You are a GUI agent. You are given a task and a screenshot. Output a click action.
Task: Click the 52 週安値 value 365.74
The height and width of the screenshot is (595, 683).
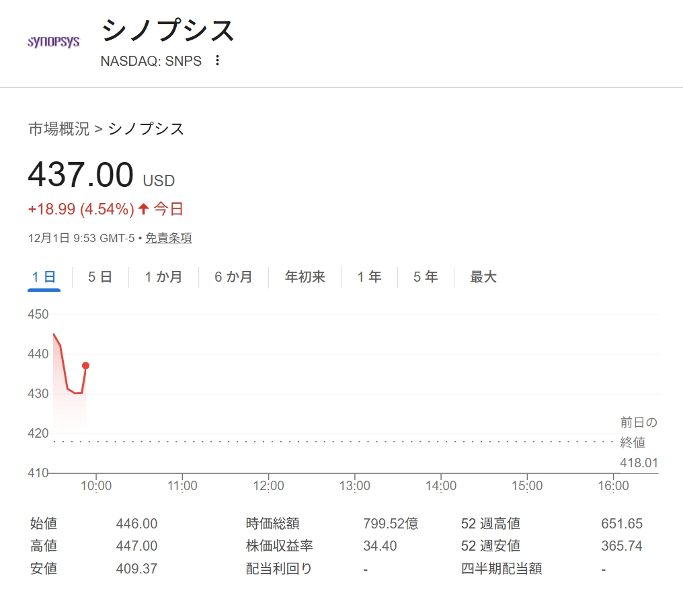click(622, 546)
